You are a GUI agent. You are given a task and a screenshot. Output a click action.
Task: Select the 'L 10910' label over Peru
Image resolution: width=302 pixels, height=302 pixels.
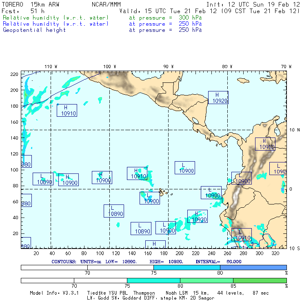(242, 235)
